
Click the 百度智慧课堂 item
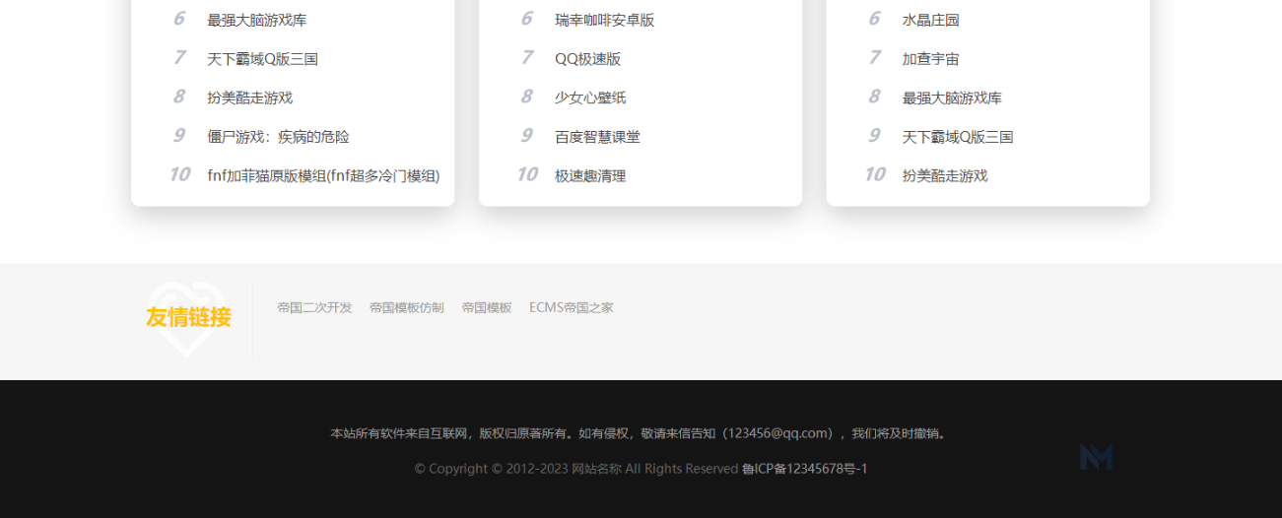[x=597, y=137]
